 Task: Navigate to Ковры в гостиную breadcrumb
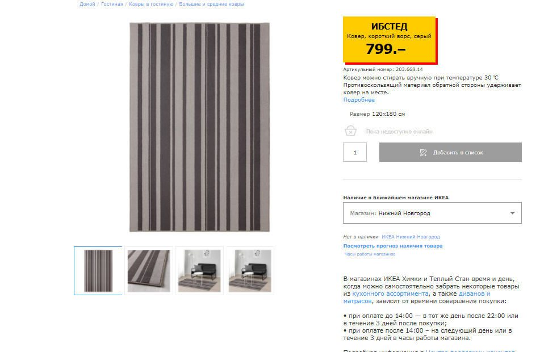tap(151, 4)
